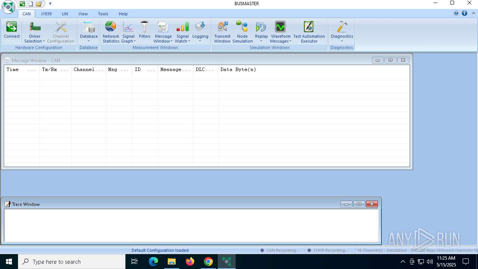The height and width of the screenshot is (269, 478).
Task: Open the Signal Graph icon
Action: 128,27
